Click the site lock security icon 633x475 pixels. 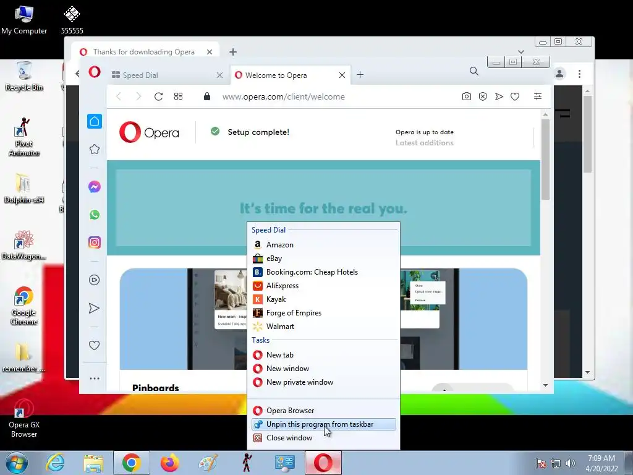[x=207, y=96]
